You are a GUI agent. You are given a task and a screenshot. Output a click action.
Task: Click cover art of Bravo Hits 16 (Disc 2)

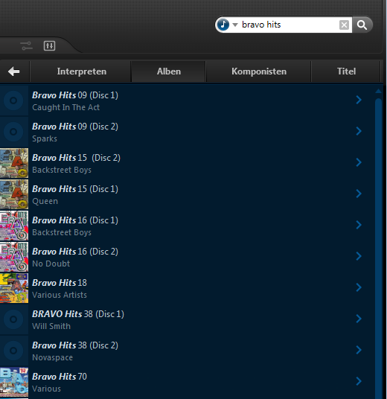coord(14,257)
